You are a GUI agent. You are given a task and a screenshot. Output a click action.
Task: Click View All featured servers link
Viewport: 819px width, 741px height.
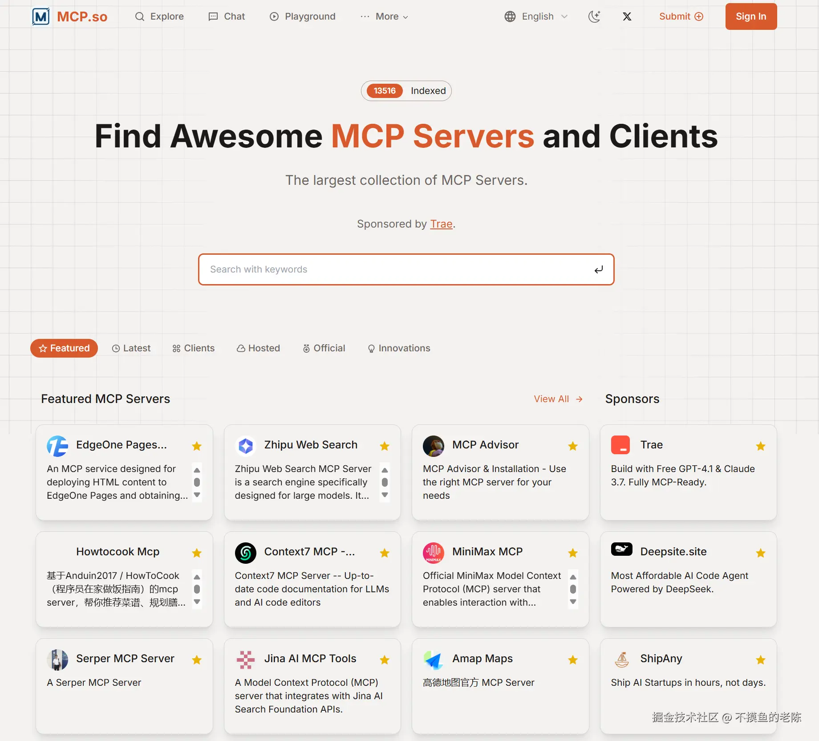[x=558, y=399]
